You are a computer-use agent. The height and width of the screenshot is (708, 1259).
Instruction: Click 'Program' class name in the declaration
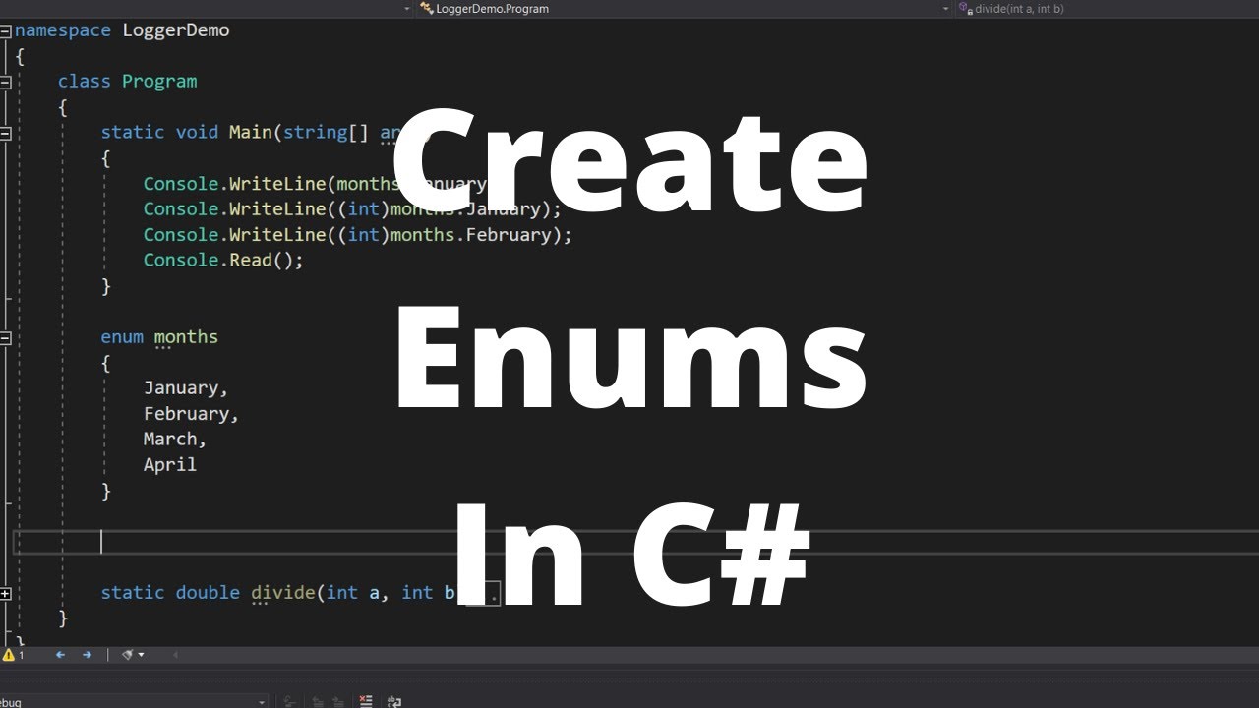click(159, 82)
